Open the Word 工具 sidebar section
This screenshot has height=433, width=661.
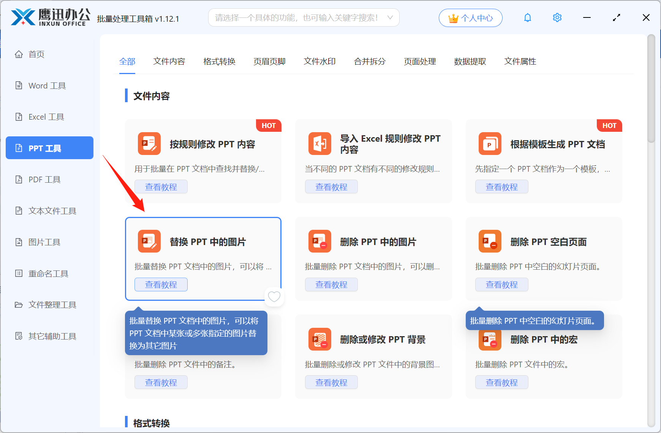click(x=46, y=85)
